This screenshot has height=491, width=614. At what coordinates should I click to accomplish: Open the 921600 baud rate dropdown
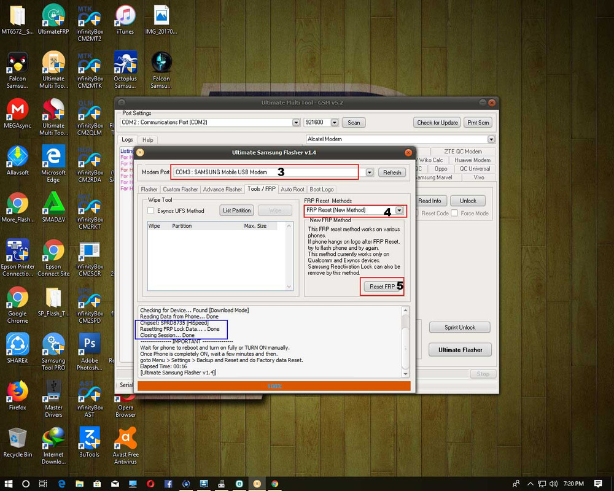pyautogui.click(x=335, y=123)
